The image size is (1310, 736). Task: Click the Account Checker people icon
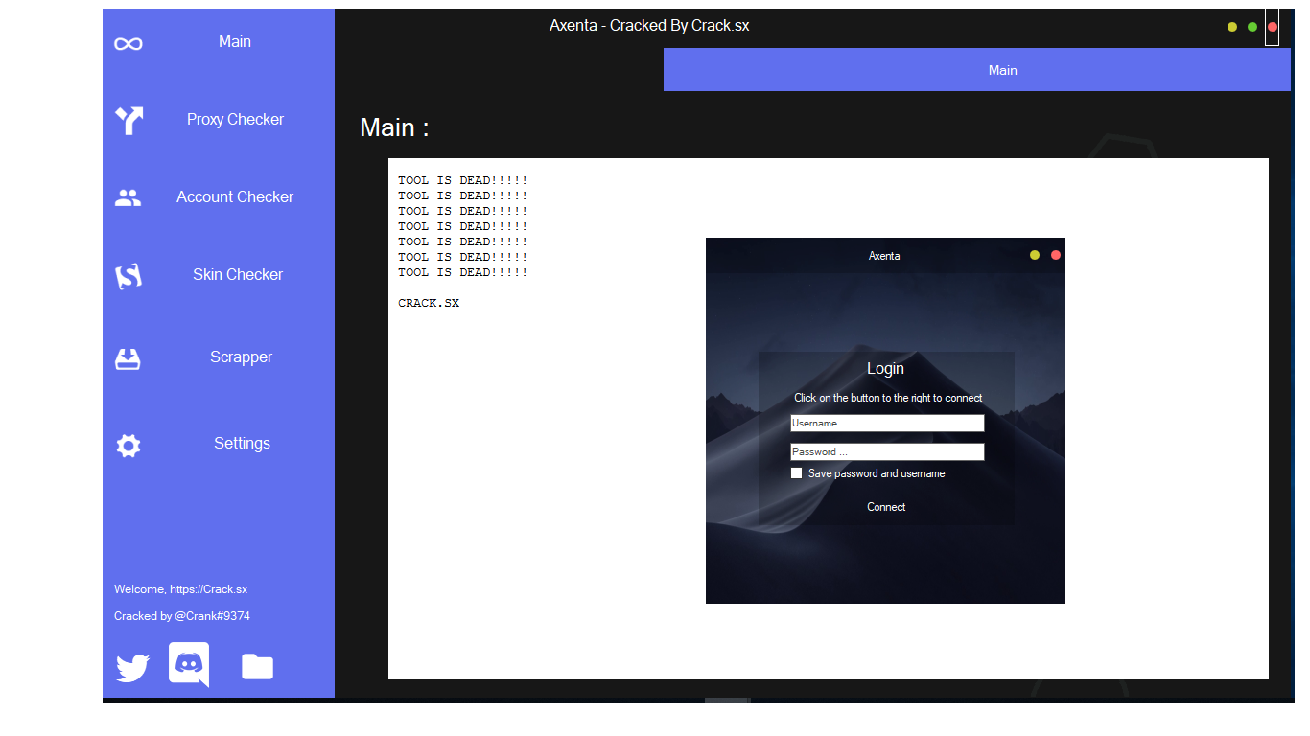click(128, 197)
